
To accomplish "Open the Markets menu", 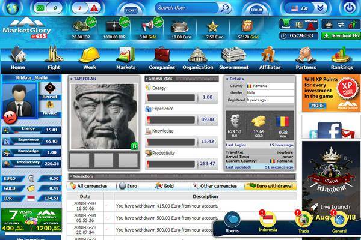I will 126,58.
